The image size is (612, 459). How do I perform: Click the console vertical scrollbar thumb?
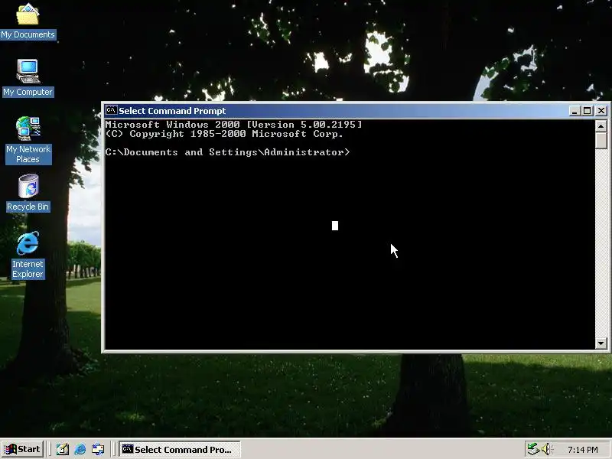click(601, 141)
